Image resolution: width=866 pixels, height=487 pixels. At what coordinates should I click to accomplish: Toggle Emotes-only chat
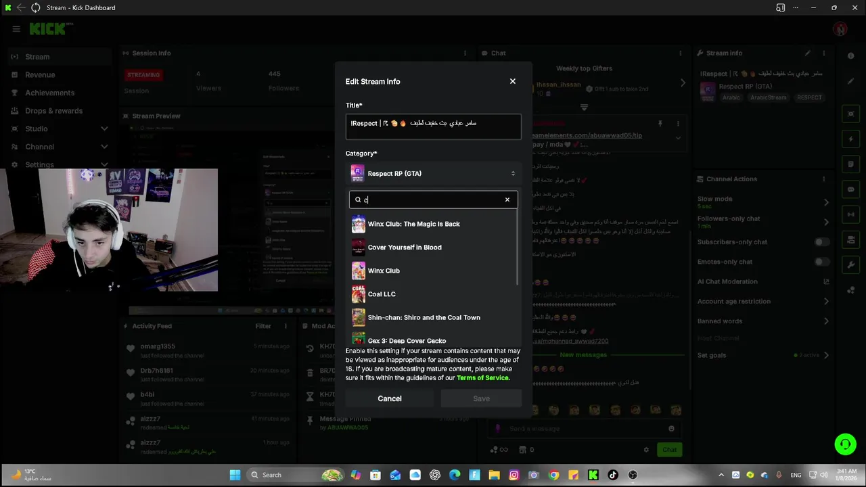[821, 262]
